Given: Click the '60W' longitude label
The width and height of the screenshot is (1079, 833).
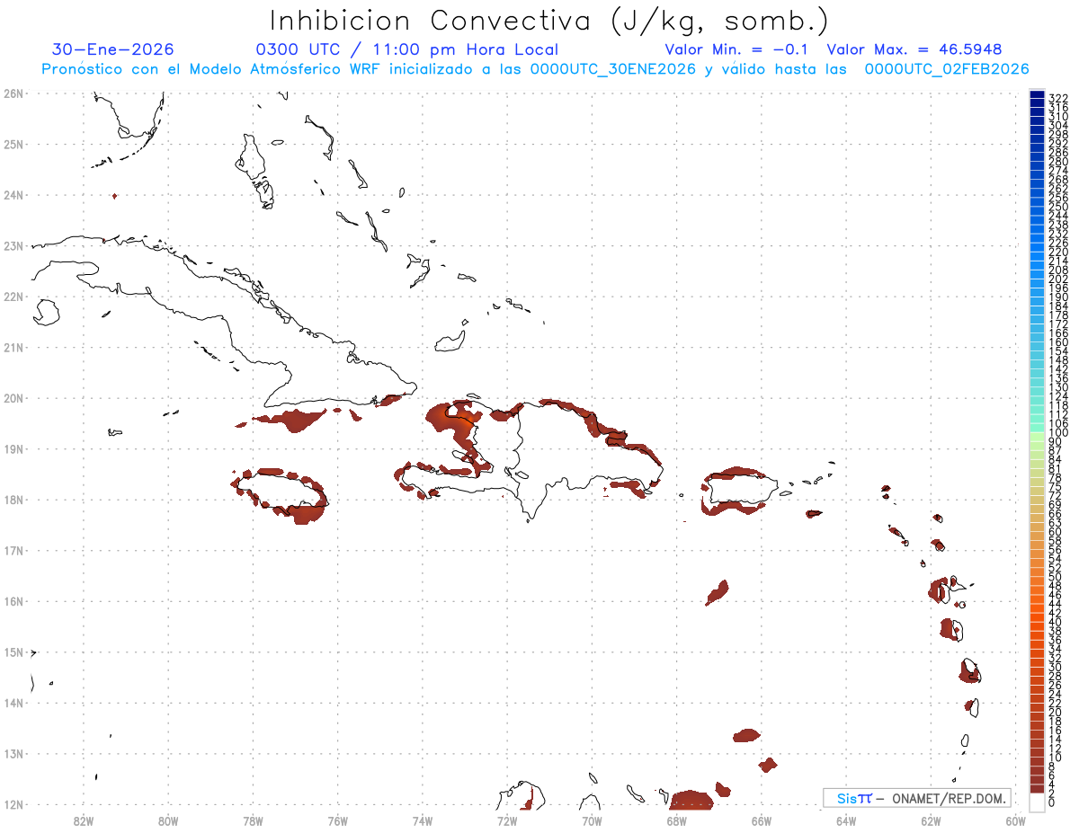Looking at the screenshot, I should [1016, 820].
